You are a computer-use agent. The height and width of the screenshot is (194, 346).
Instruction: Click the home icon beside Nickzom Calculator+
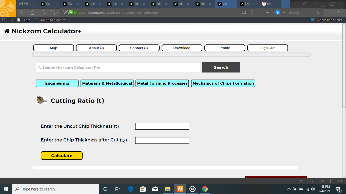(x=7, y=31)
